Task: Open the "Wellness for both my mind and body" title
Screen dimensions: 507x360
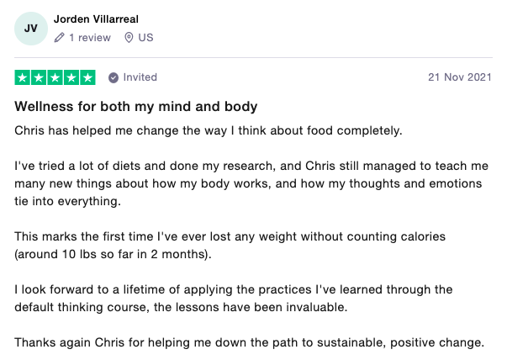Action: [x=136, y=107]
